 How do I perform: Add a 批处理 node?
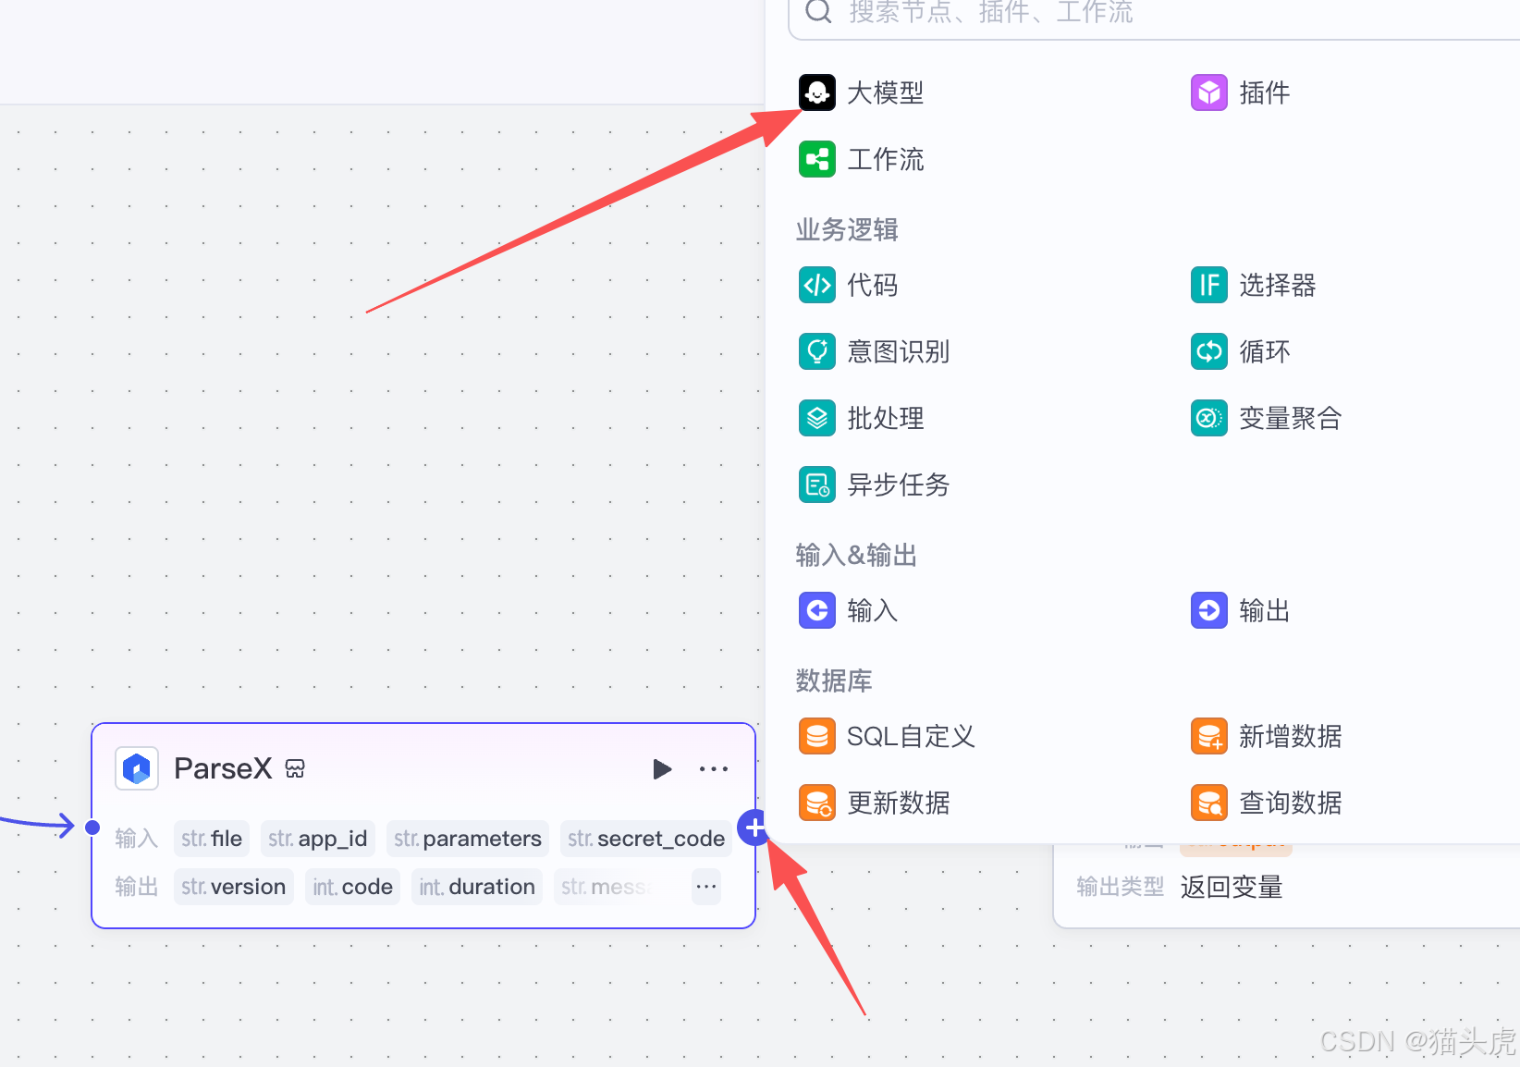(x=860, y=418)
